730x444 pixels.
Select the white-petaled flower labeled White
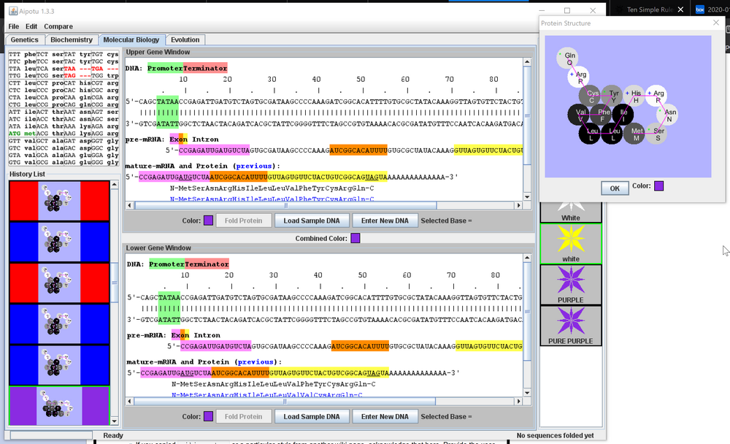571,212
